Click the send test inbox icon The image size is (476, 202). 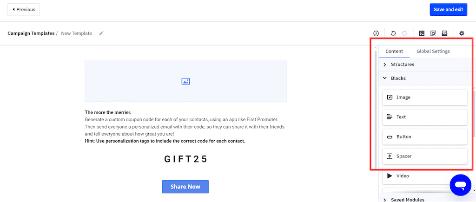[445, 33]
